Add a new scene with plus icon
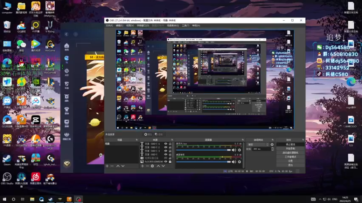The image size is (362, 203). pos(107,166)
